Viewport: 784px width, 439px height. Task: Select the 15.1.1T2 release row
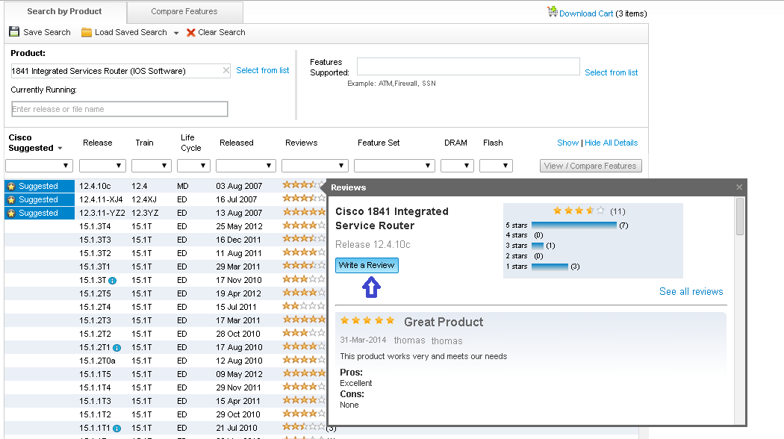165,415
